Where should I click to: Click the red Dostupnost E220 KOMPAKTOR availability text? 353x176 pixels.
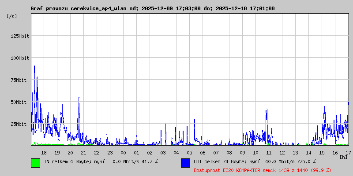tap(263, 170)
